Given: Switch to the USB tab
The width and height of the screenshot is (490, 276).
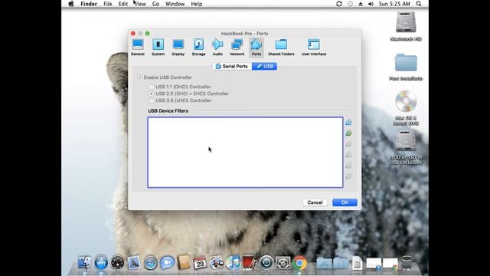Looking at the screenshot, I should click(264, 67).
